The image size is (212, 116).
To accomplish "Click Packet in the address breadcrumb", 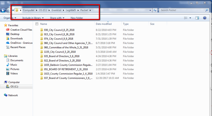I will click(x=84, y=10).
